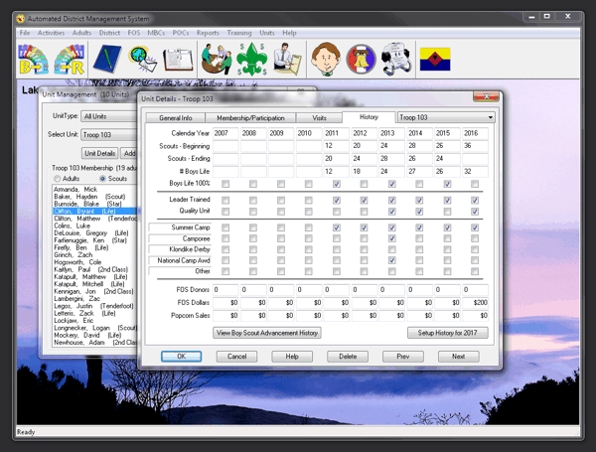
Task: Click the man with clipboard icon
Action: 287,60
